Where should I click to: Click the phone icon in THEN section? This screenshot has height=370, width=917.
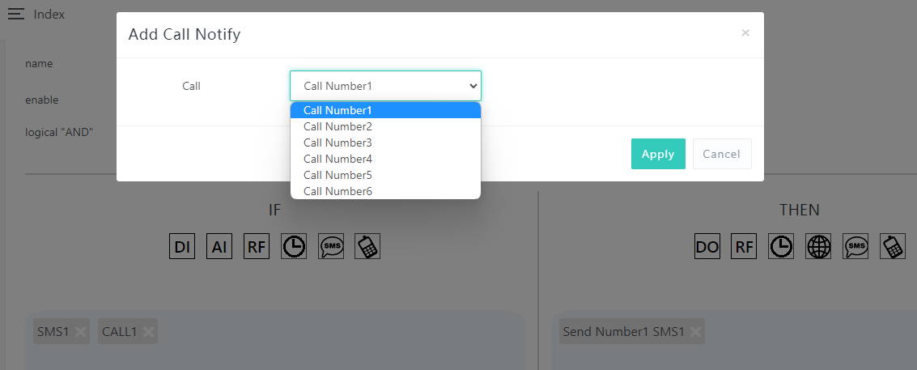click(x=893, y=247)
